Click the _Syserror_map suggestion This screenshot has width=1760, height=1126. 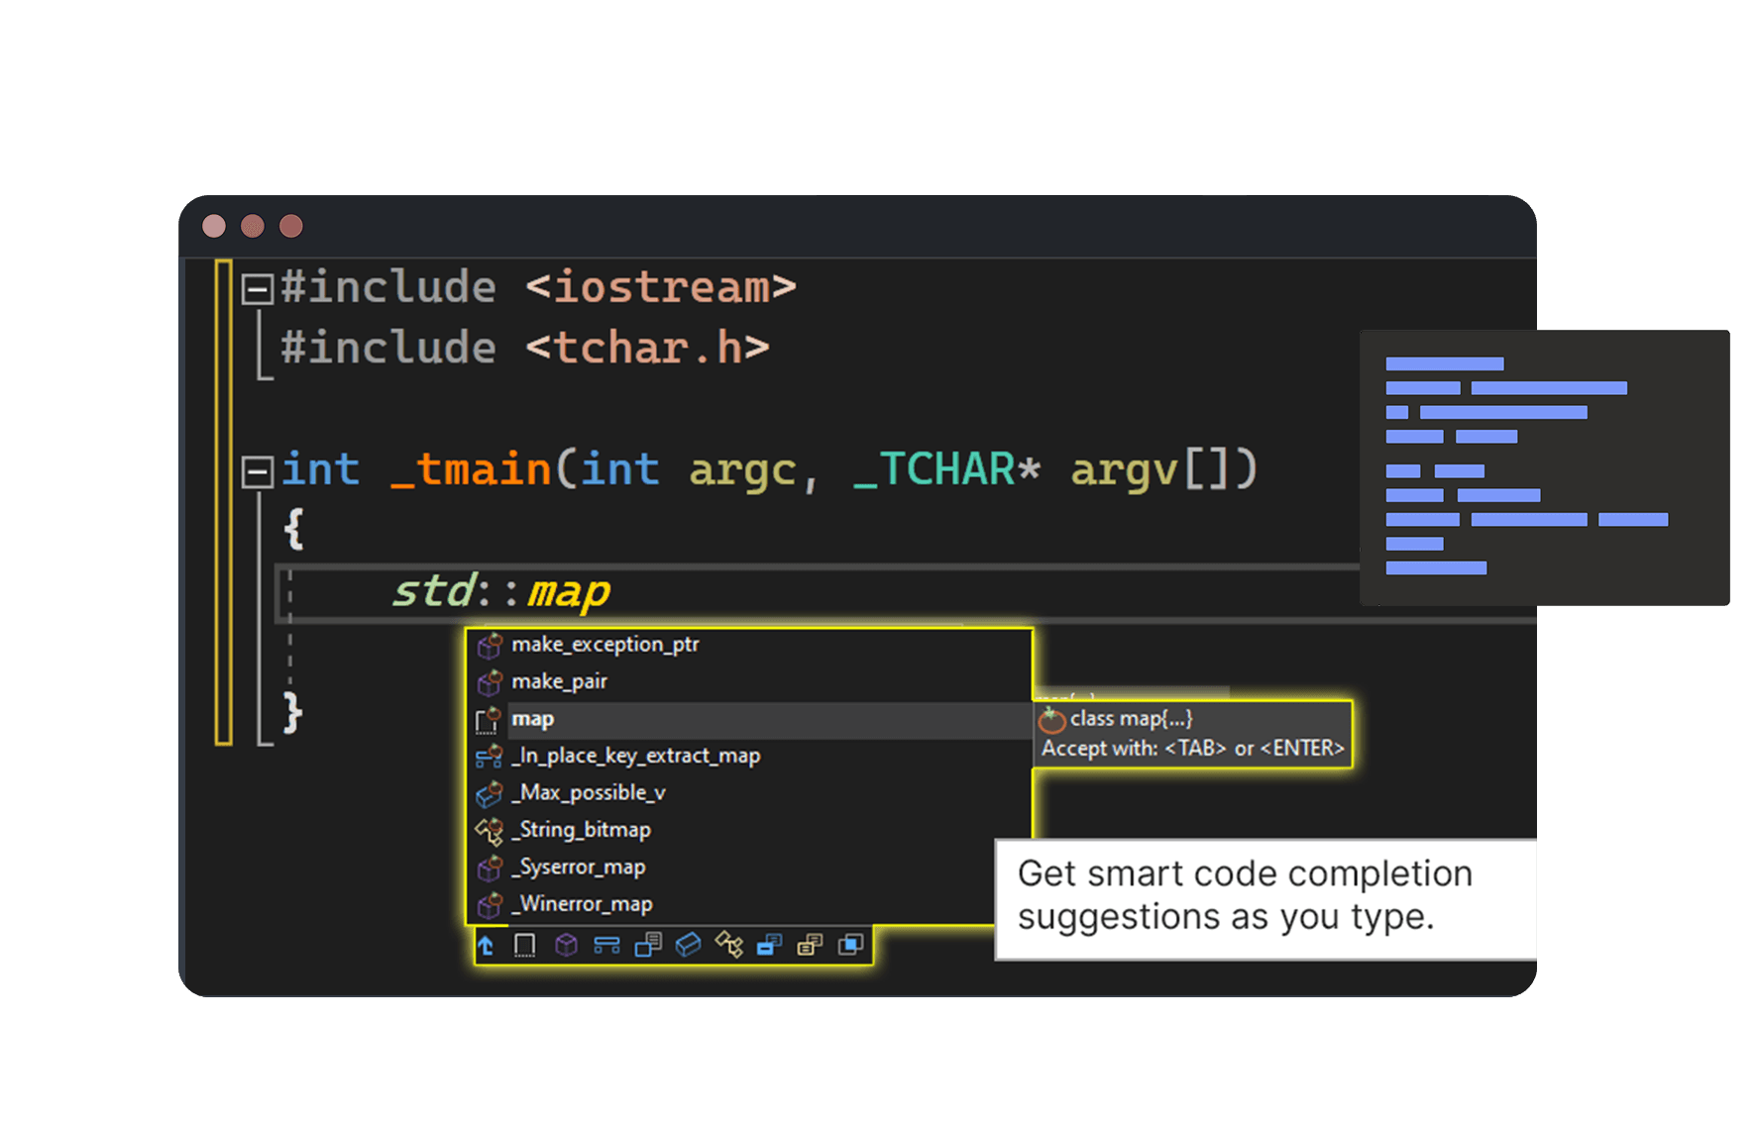click(x=578, y=868)
